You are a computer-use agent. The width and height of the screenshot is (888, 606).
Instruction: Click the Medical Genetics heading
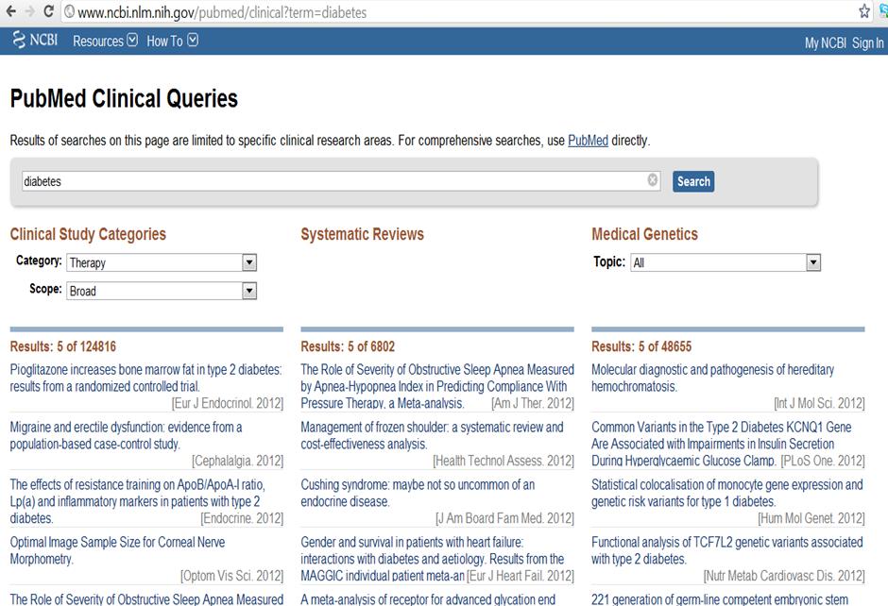(x=644, y=234)
